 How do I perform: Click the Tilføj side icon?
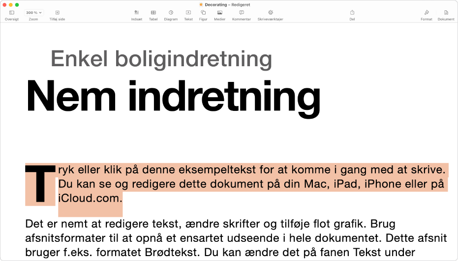tap(57, 13)
